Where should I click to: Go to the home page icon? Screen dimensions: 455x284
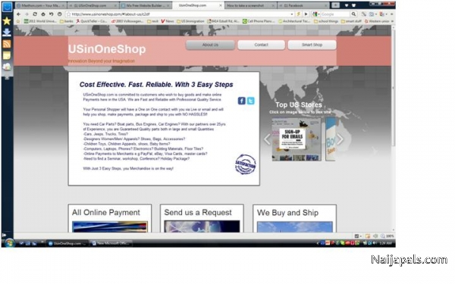(x=43, y=14)
